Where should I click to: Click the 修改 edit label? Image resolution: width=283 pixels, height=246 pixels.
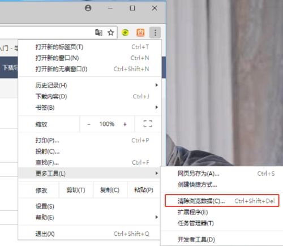coord(41,190)
